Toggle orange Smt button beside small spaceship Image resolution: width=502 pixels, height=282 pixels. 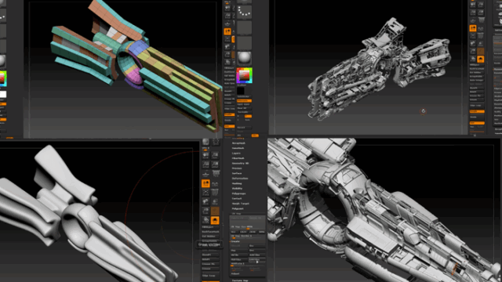click(477, 123)
